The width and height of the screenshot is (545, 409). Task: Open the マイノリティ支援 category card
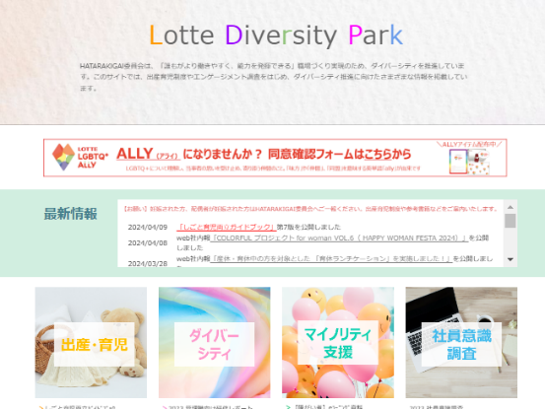pos(338,343)
